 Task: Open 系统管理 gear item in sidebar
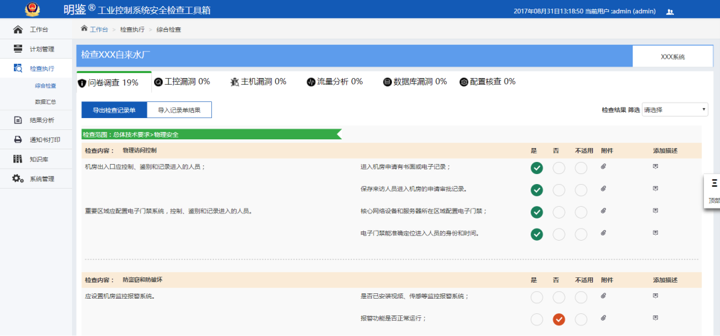click(x=41, y=179)
